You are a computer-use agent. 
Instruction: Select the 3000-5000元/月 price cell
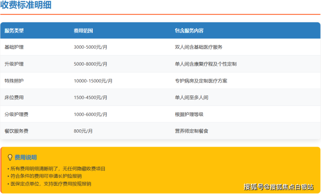coord(91,47)
